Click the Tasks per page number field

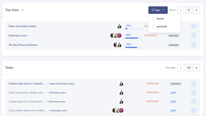click(x=189, y=68)
